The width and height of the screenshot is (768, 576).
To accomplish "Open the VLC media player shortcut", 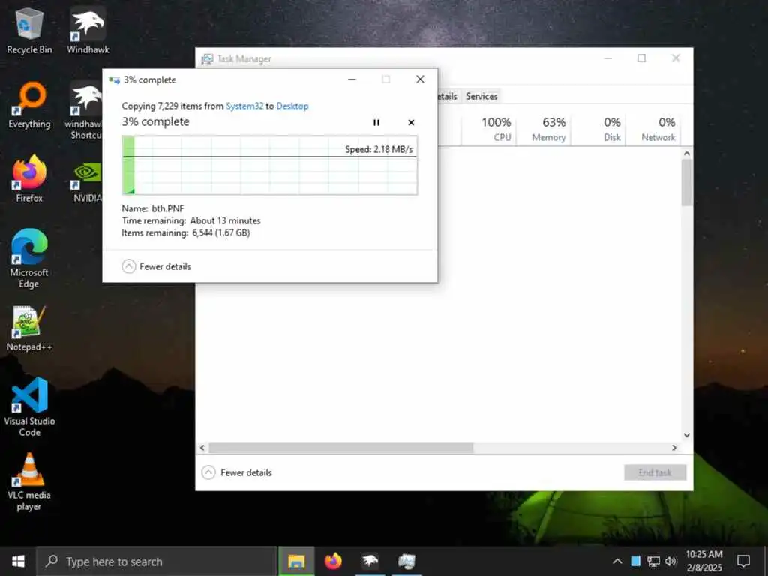I will (29, 482).
